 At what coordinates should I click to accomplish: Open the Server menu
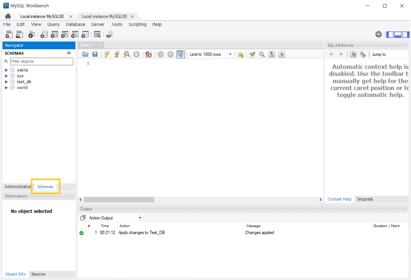(98, 24)
